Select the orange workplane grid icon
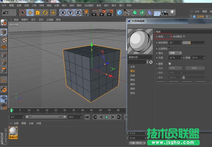The height and width of the screenshot is (147, 212). 4,47
